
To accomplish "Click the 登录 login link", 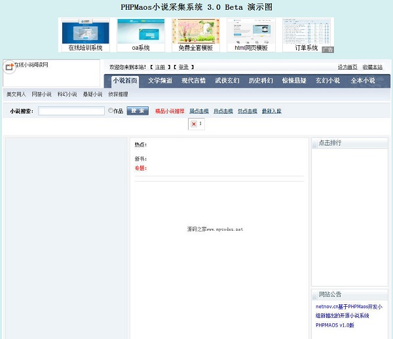I will pos(183,67).
